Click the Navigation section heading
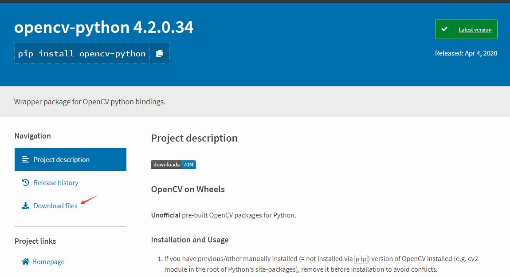Viewport: 510px width, 277px height. click(x=32, y=135)
